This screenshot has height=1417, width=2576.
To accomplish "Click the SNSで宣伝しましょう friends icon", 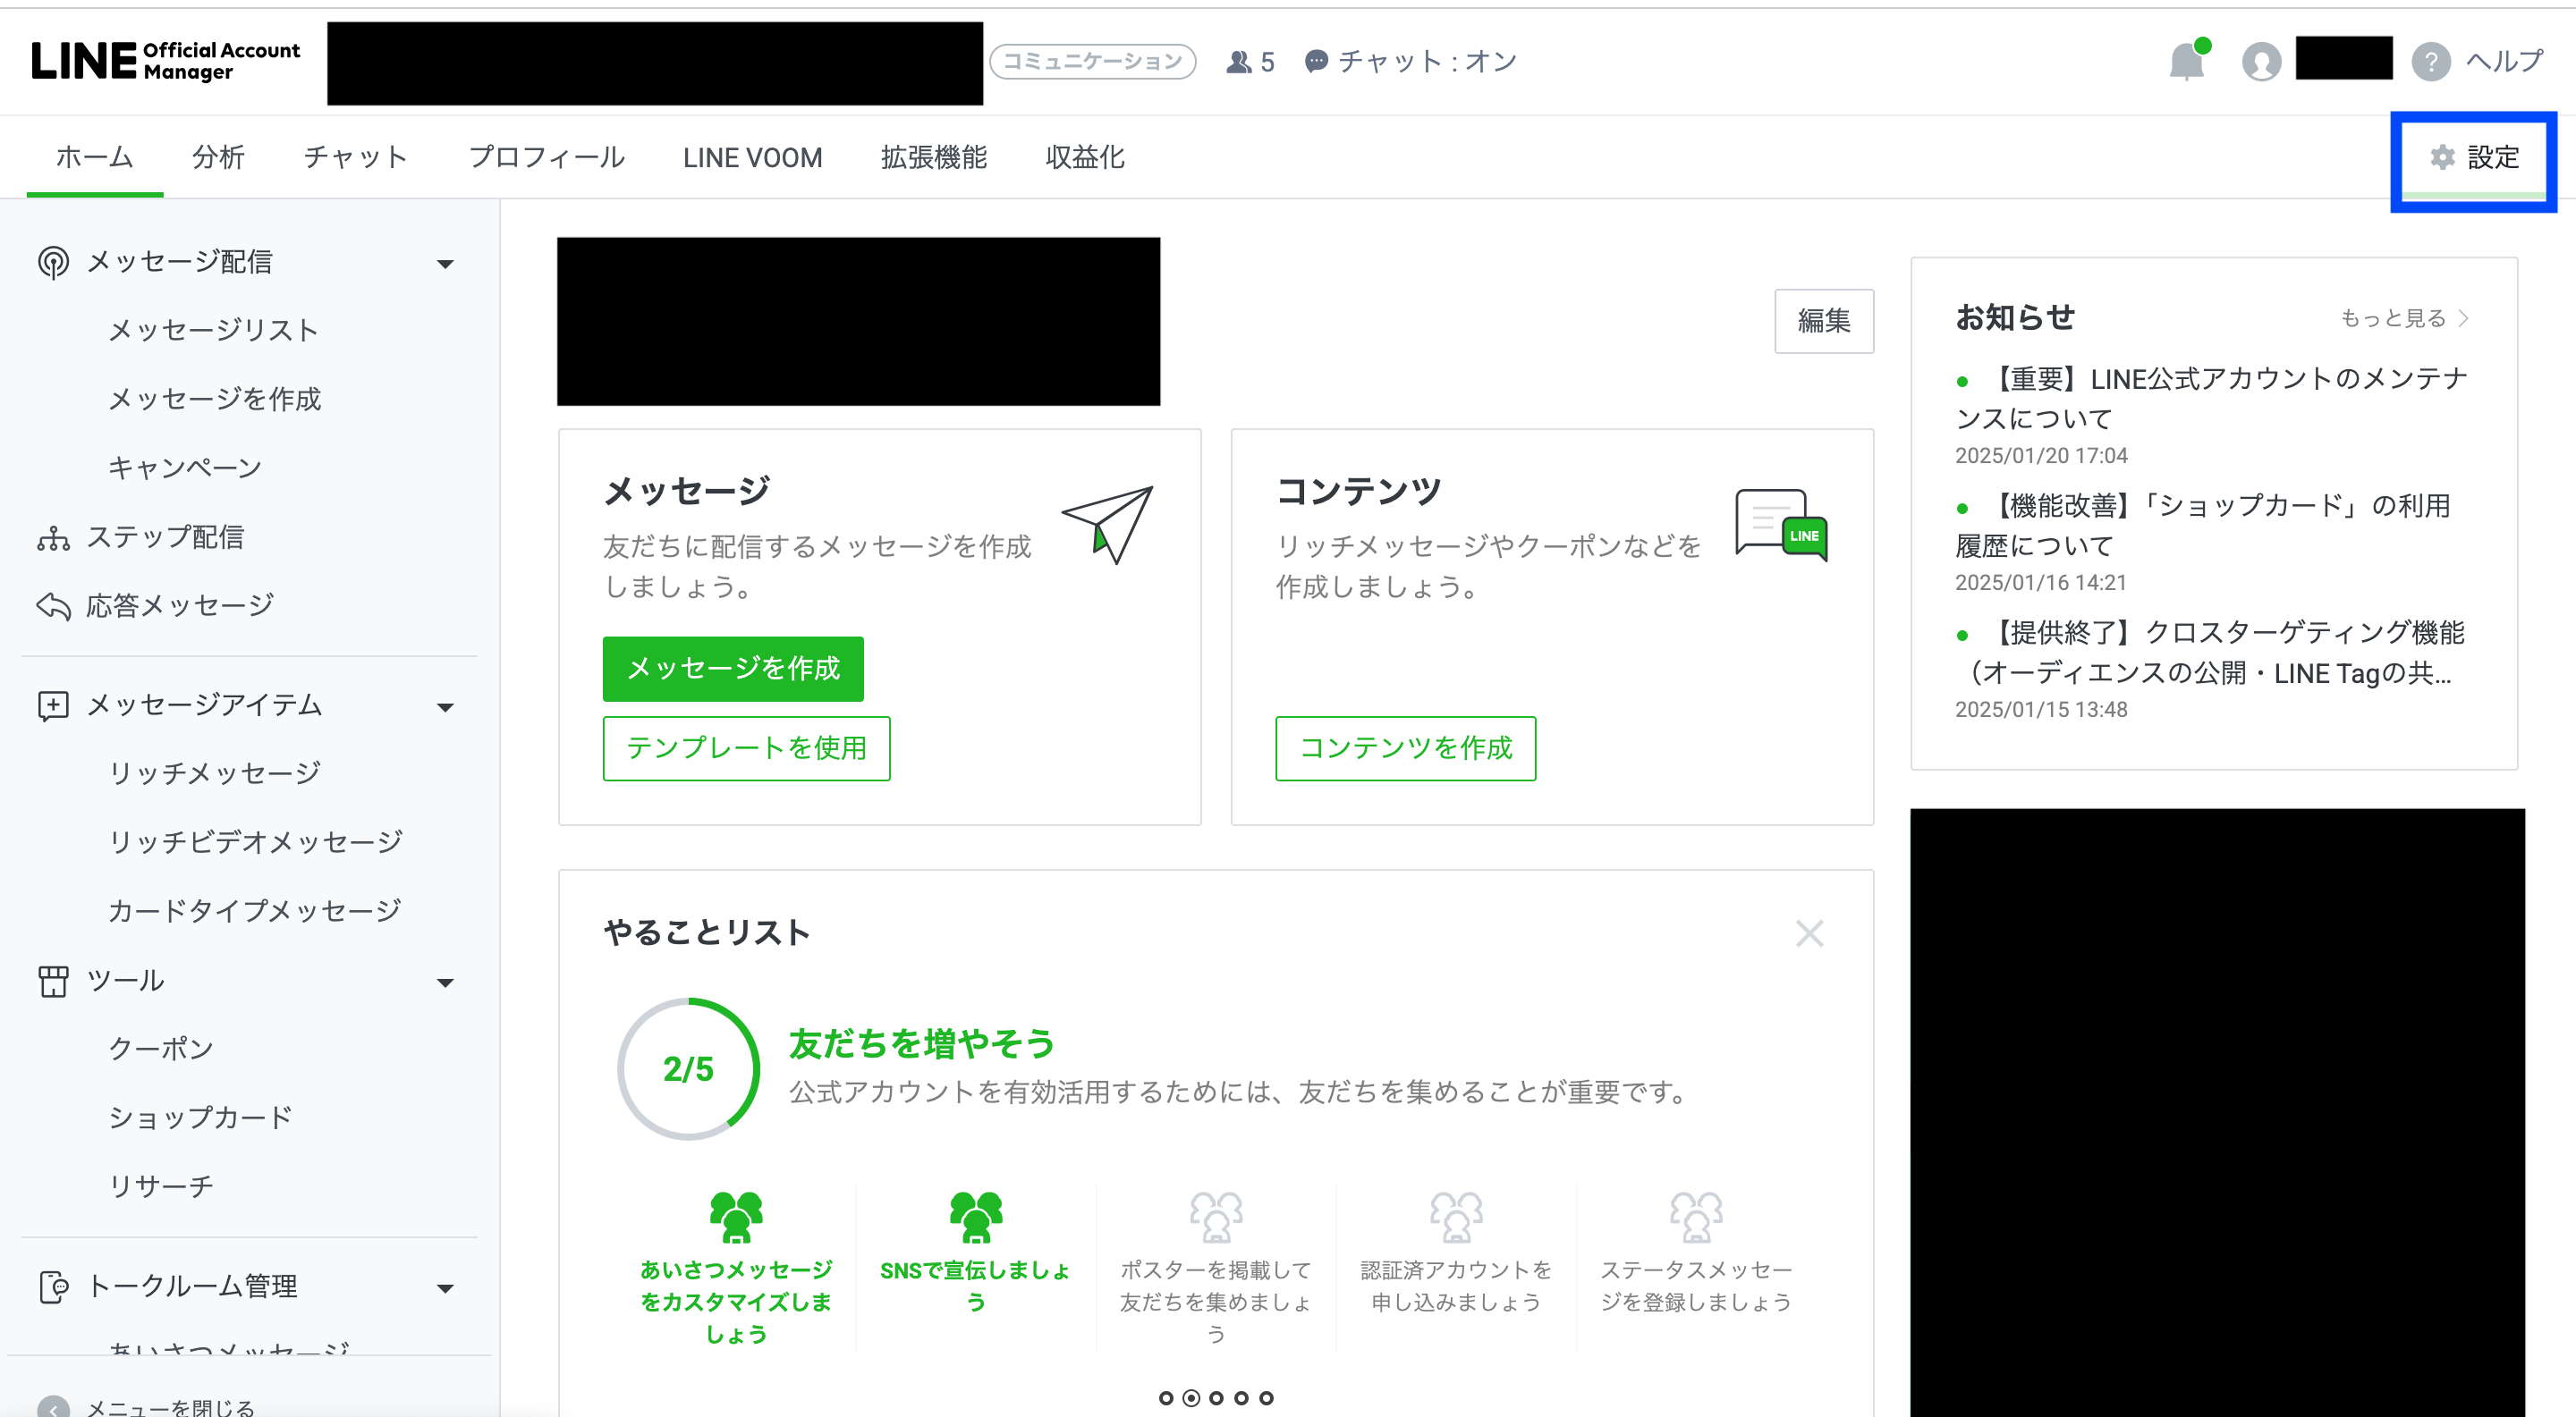I will 975,1216.
